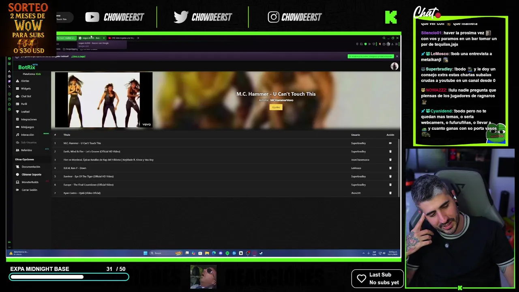Open the Perfil sidebar entry
The width and height of the screenshot is (519, 292).
(x=24, y=104)
